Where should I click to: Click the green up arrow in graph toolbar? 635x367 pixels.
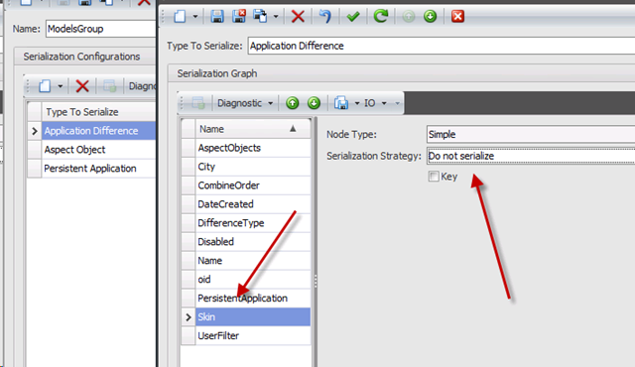tap(292, 103)
